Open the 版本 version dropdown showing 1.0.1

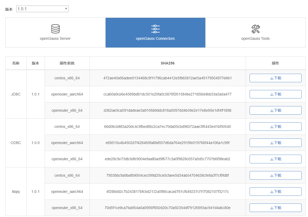(x=42, y=9)
